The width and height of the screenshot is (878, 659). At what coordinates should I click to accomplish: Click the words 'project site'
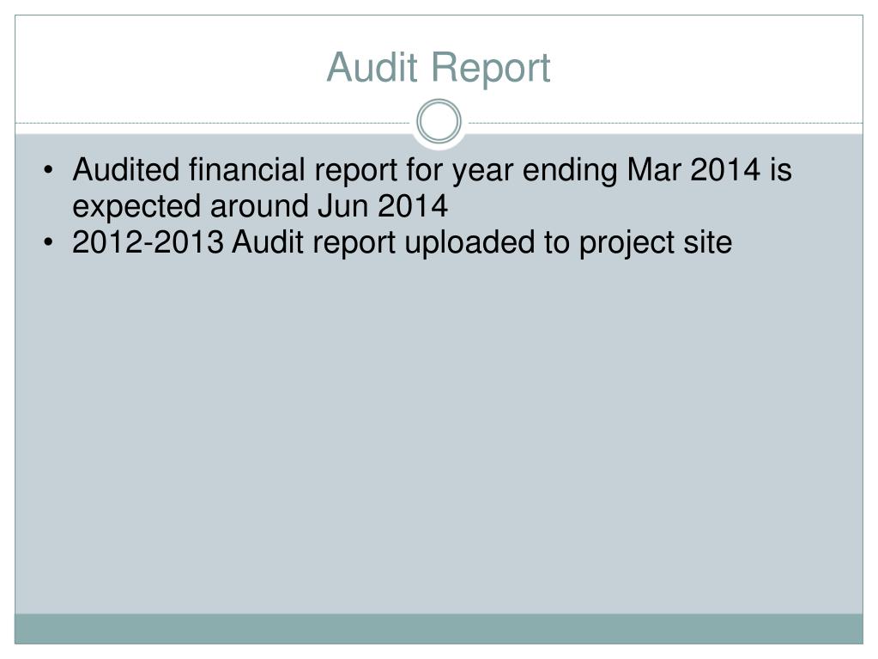pyautogui.click(x=655, y=244)
